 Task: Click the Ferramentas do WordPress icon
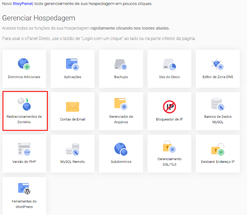click(x=24, y=189)
